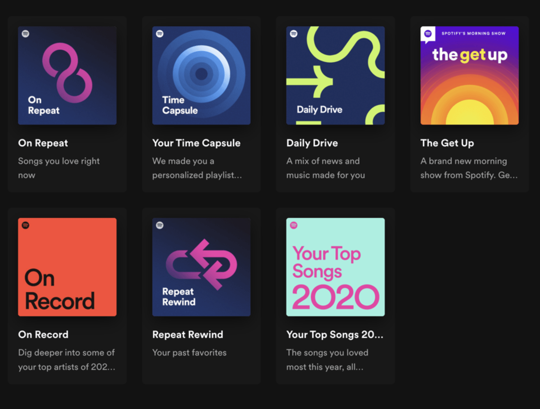Image resolution: width=540 pixels, height=409 pixels.
Task: Open the On Record cover art
Action: [67, 267]
